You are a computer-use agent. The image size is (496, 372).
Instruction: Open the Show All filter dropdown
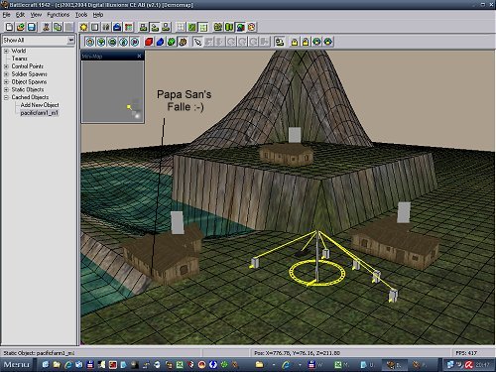click(70, 40)
